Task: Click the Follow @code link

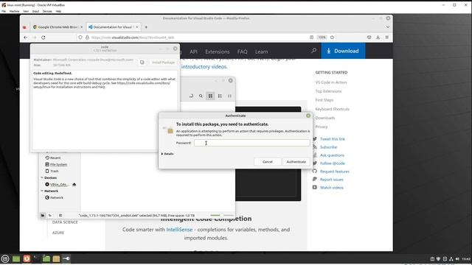Action: click(x=333, y=163)
